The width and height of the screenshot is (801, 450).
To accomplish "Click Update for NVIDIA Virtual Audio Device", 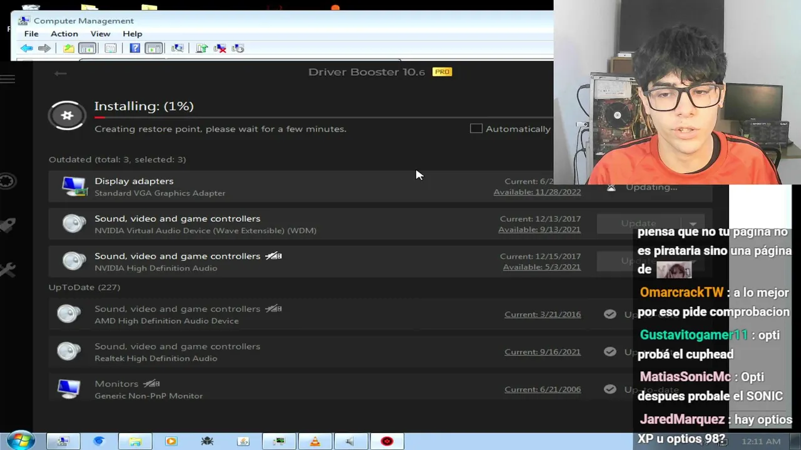I will pyautogui.click(x=638, y=223).
